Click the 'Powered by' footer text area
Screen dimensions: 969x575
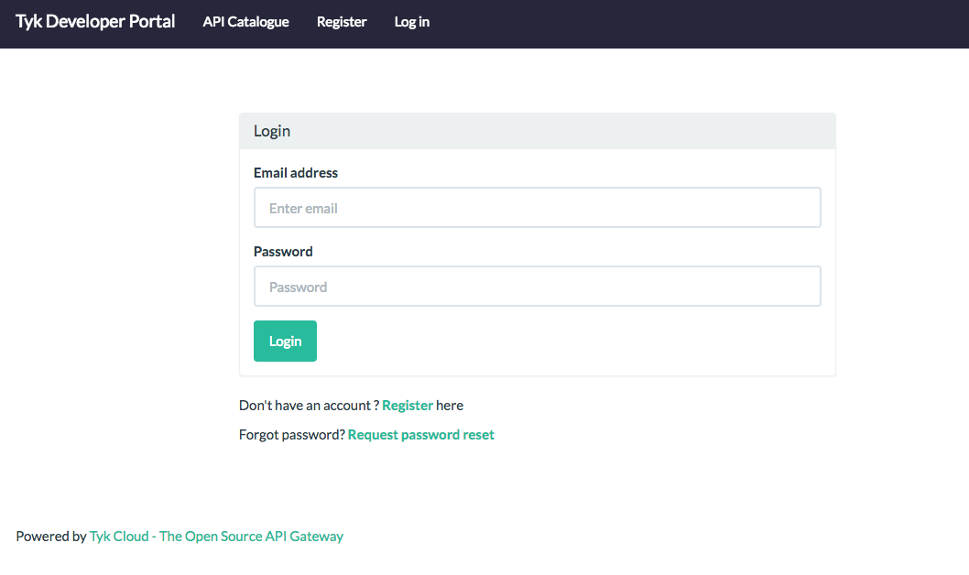coord(51,536)
